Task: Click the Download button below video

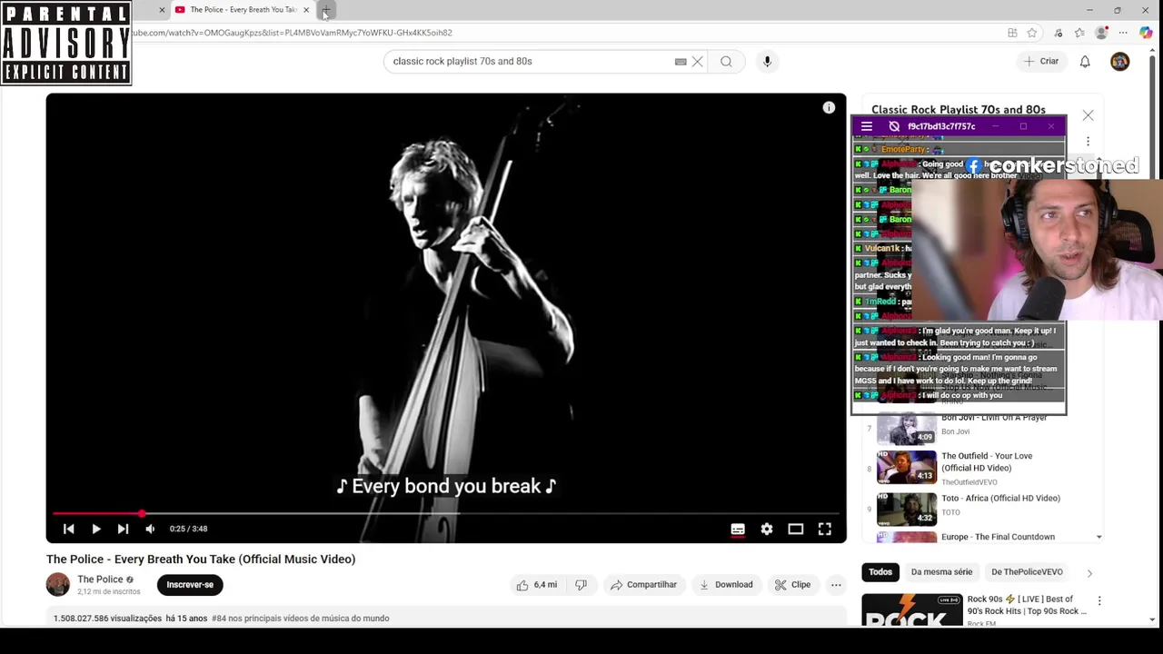Action: pyautogui.click(x=725, y=585)
